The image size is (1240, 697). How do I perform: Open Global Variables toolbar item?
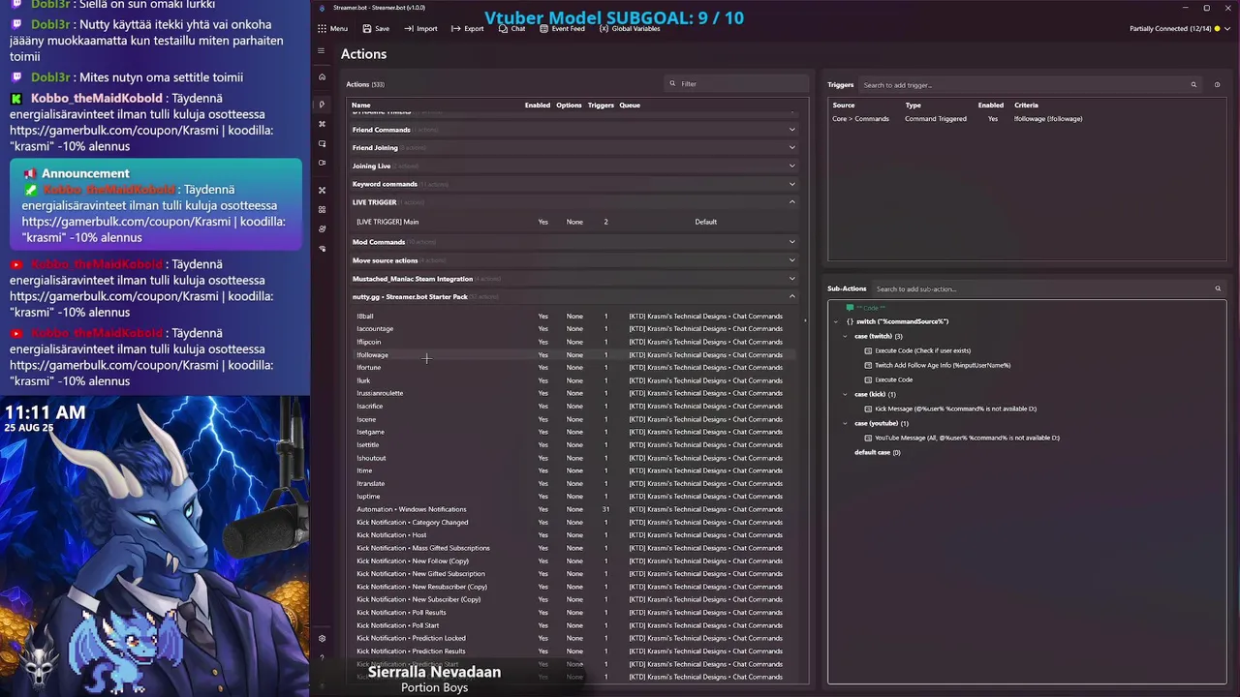pyautogui.click(x=630, y=28)
